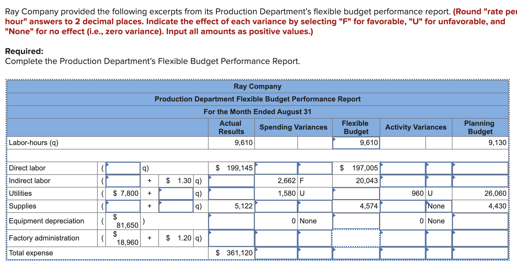The image size is (517, 273).
Task: Click Equipment depreciation flexible budget input
Action: 356,221
